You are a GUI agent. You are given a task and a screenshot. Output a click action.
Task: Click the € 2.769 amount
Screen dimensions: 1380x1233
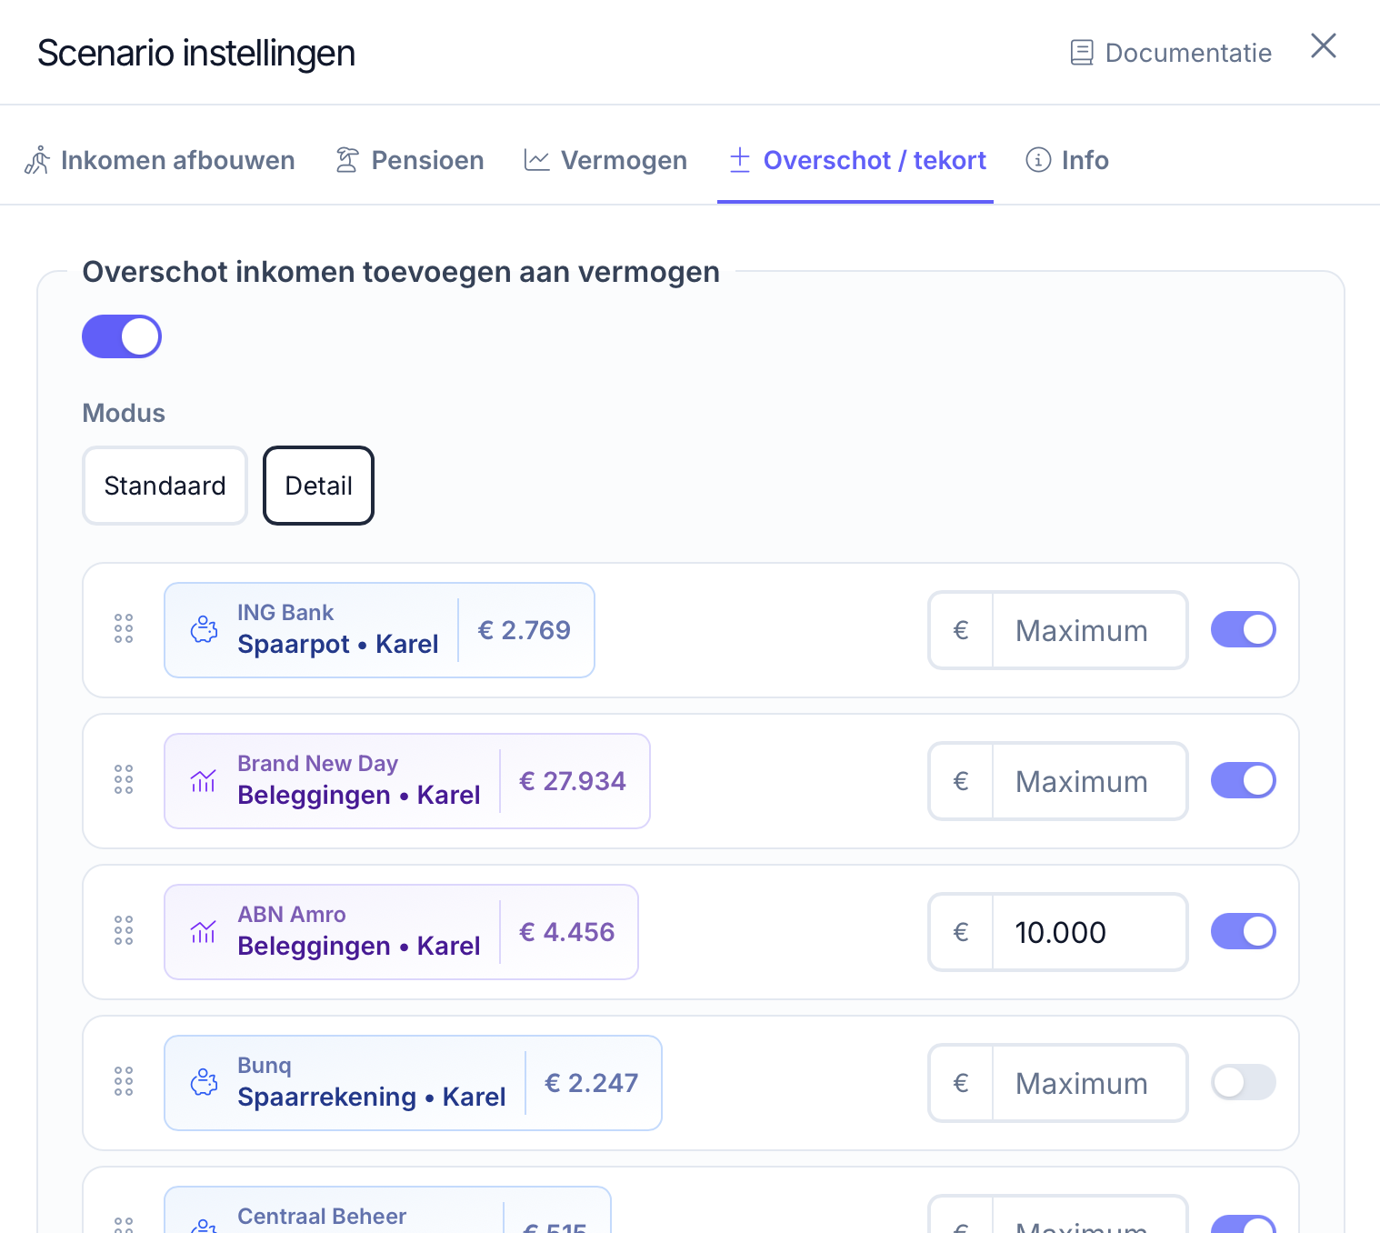coord(525,630)
